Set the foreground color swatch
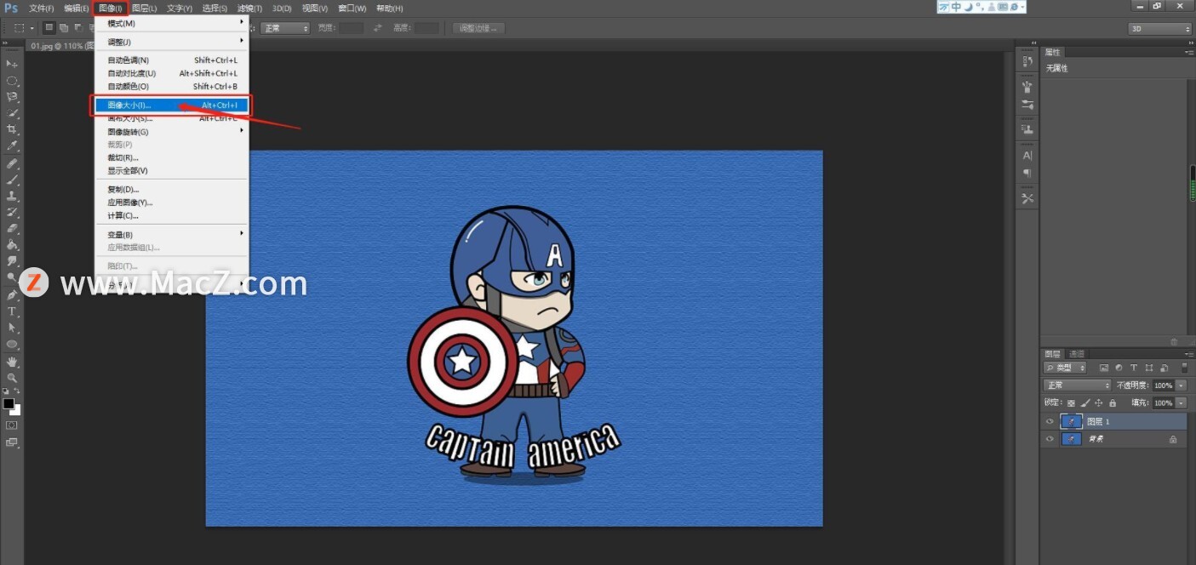 [x=9, y=403]
